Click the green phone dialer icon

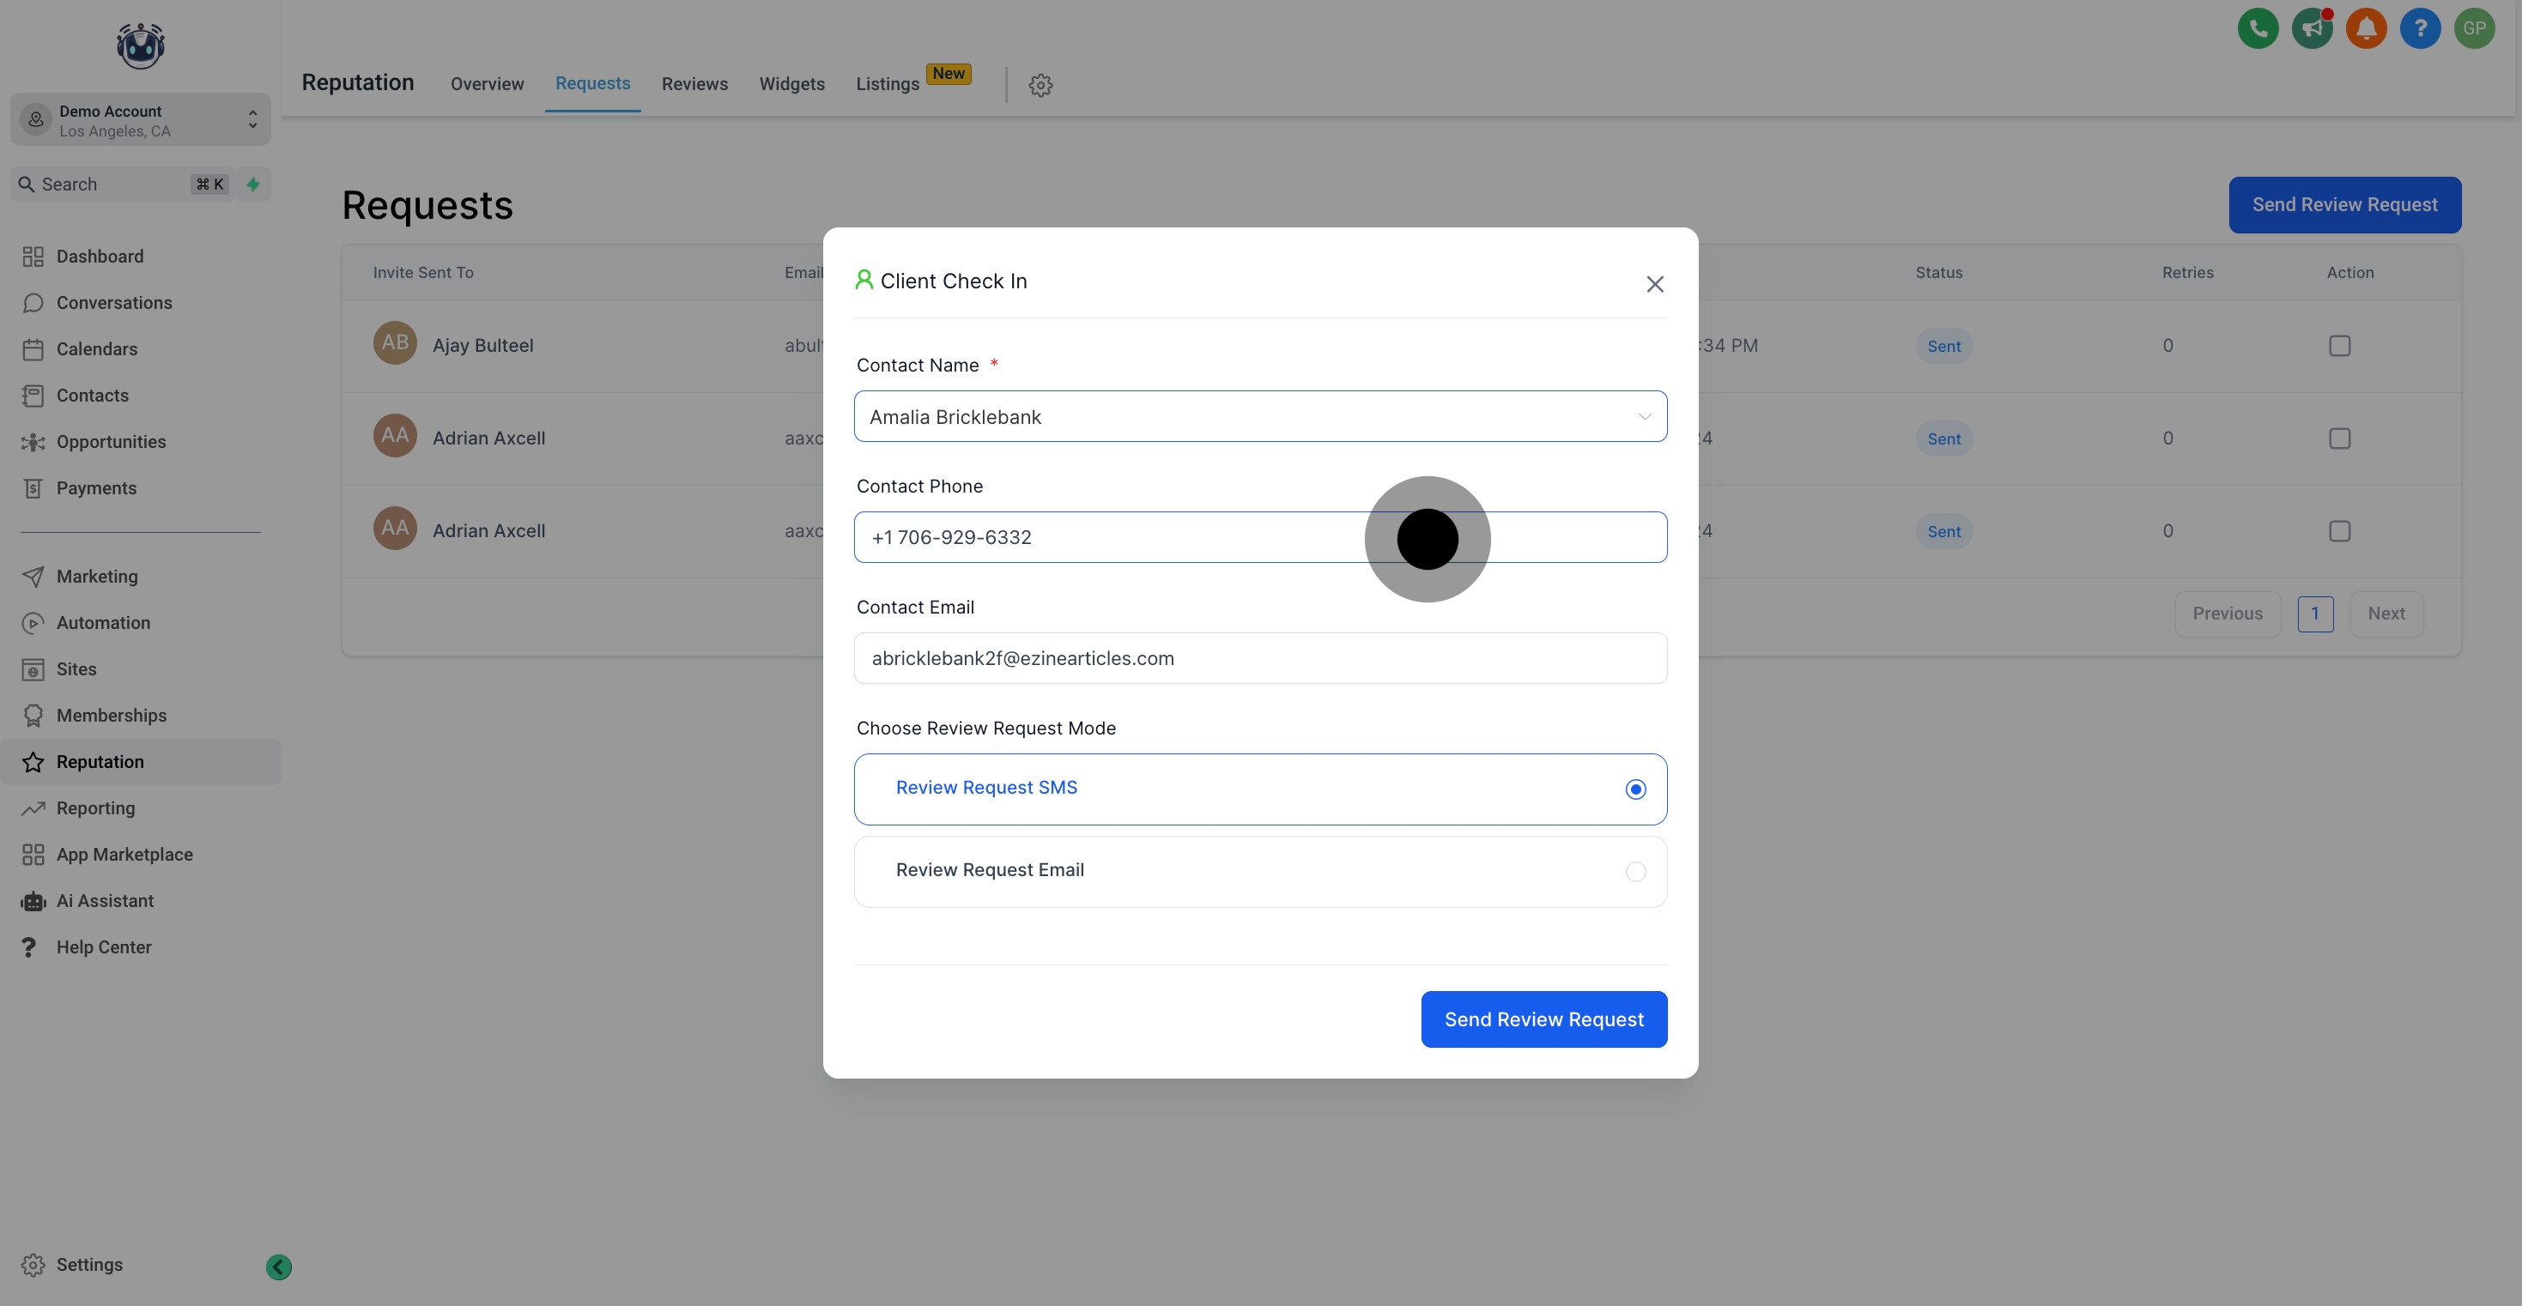[2258, 28]
